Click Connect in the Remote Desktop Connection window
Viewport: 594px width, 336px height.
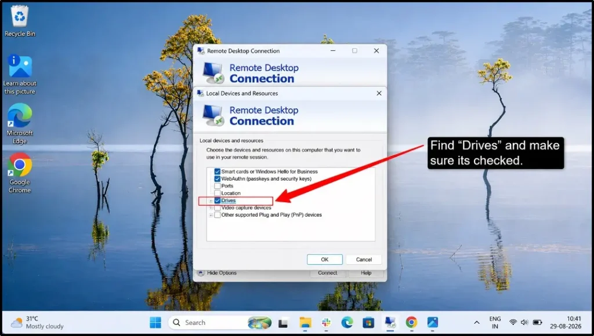[328, 273]
